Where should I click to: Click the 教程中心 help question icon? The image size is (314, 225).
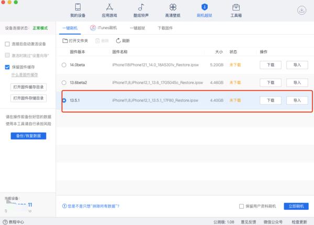(5, 222)
